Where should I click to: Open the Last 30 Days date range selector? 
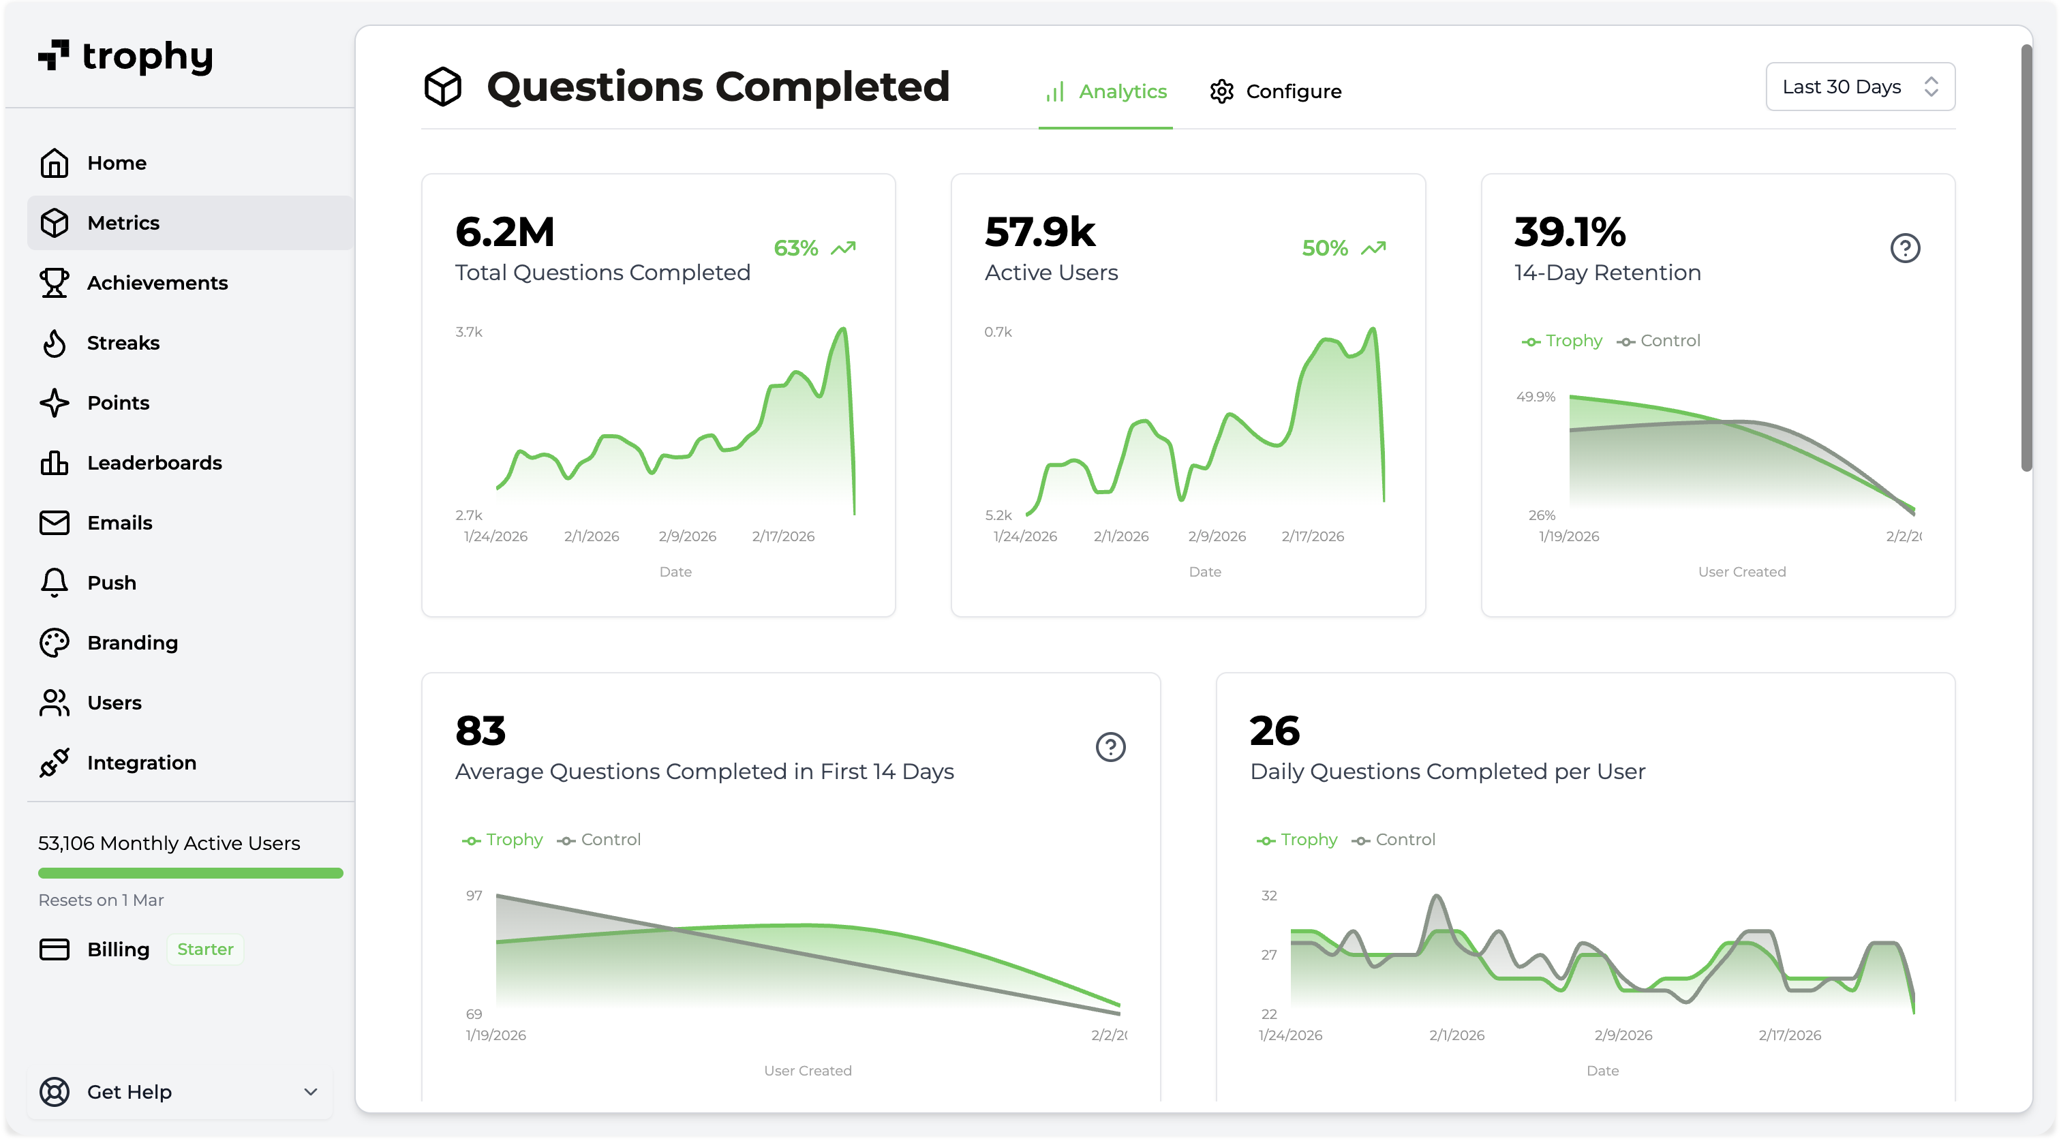1859,87
